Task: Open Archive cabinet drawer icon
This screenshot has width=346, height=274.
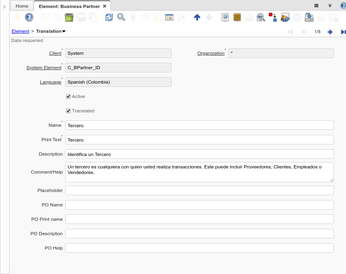Action: (237, 17)
